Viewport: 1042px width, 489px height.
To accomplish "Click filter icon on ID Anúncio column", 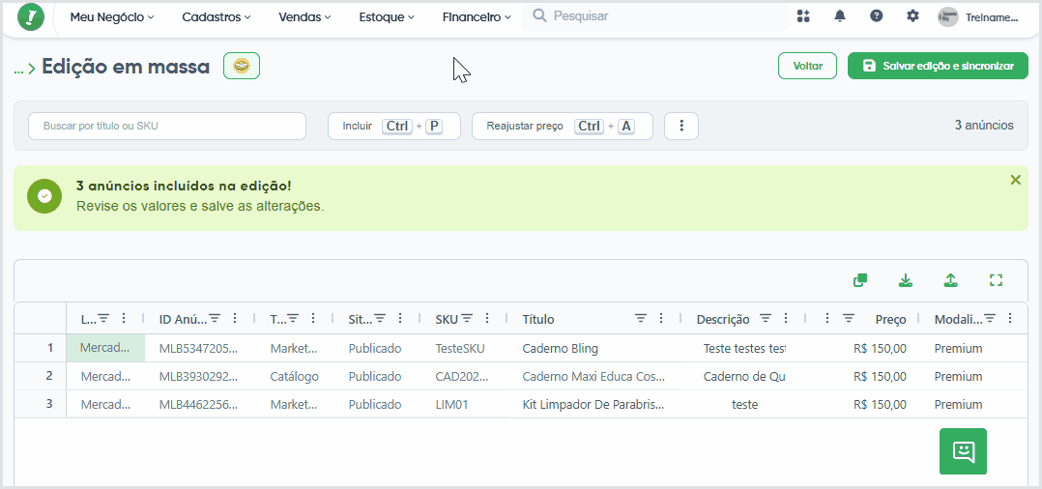I will 216,319.
